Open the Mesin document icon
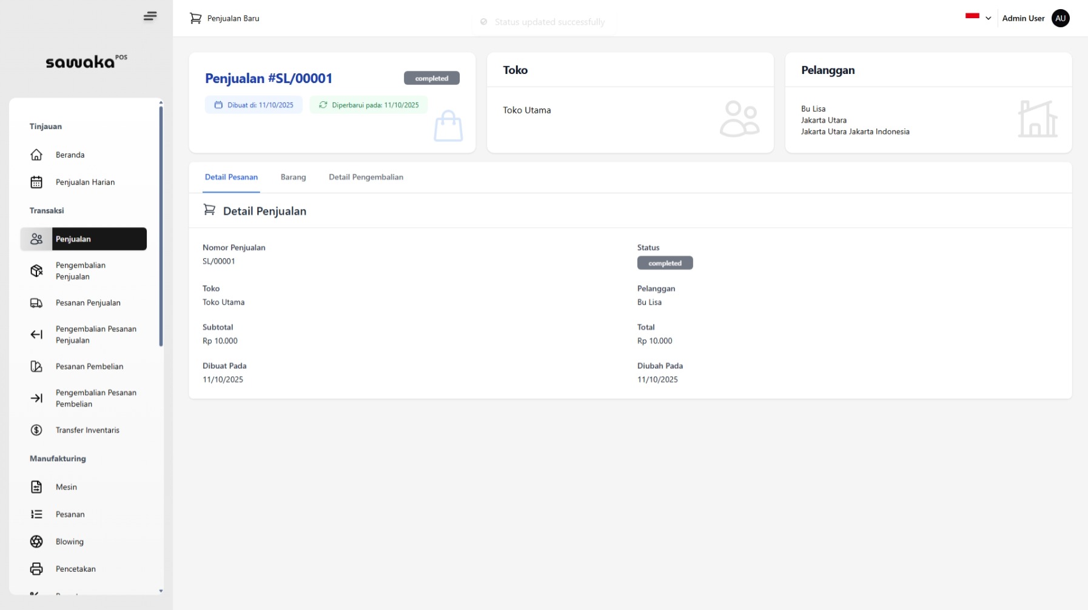This screenshot has width=1088, height=610. (x=36, y=487)
